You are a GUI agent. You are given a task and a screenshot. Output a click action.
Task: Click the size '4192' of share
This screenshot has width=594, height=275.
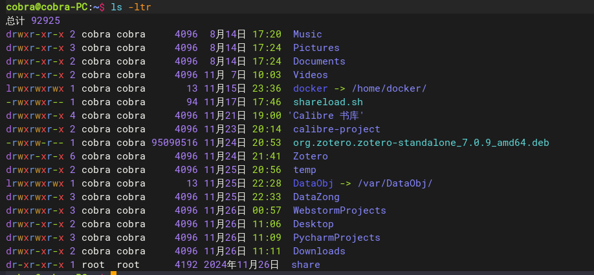[x=186, y=265]
